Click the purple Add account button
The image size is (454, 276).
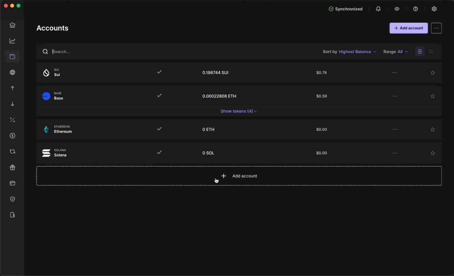408,28
